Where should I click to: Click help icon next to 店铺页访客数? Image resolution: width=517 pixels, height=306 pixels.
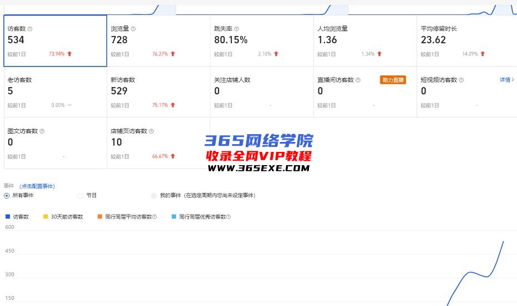pyautogui.click(x=151, y=131)
